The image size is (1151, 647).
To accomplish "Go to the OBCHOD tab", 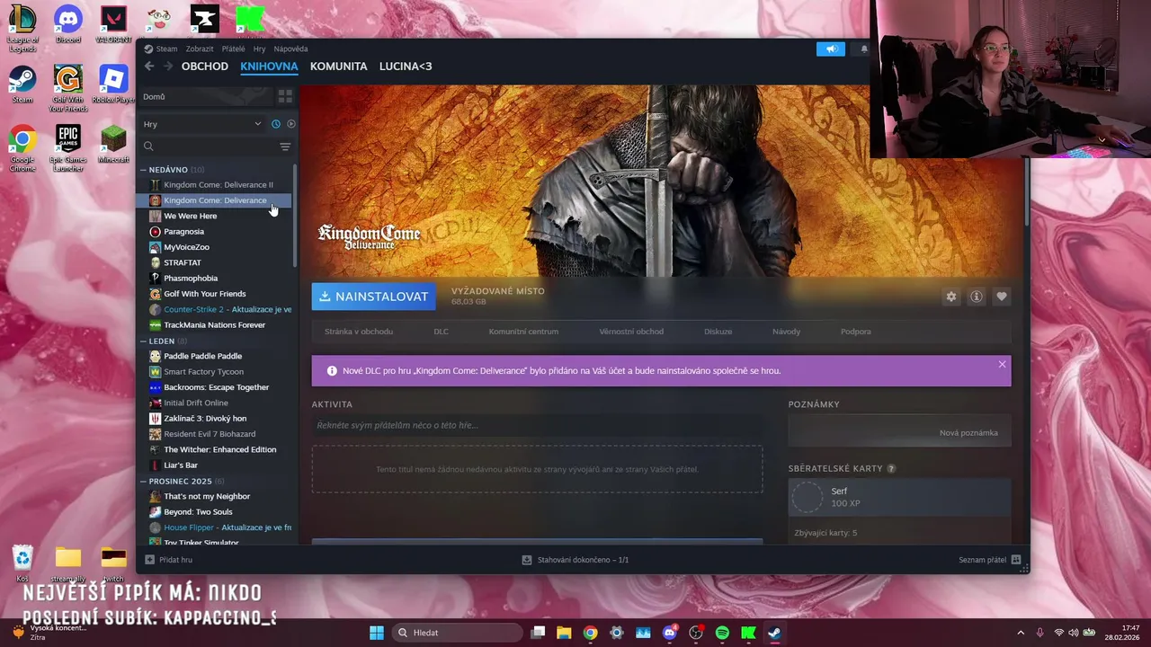I will (205, 66).
